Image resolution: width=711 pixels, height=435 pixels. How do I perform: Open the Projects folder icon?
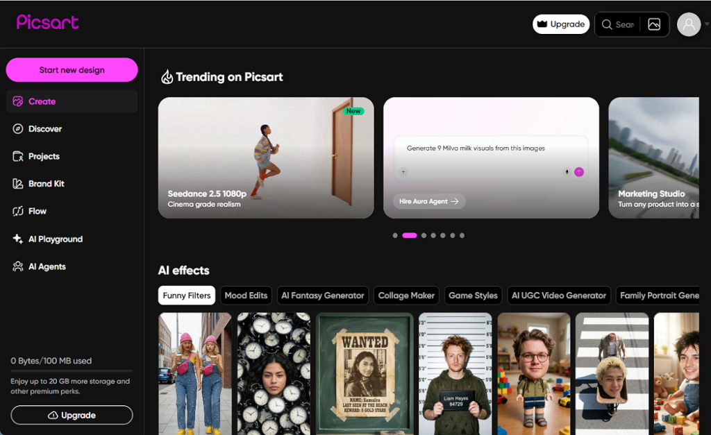(17, 156)
